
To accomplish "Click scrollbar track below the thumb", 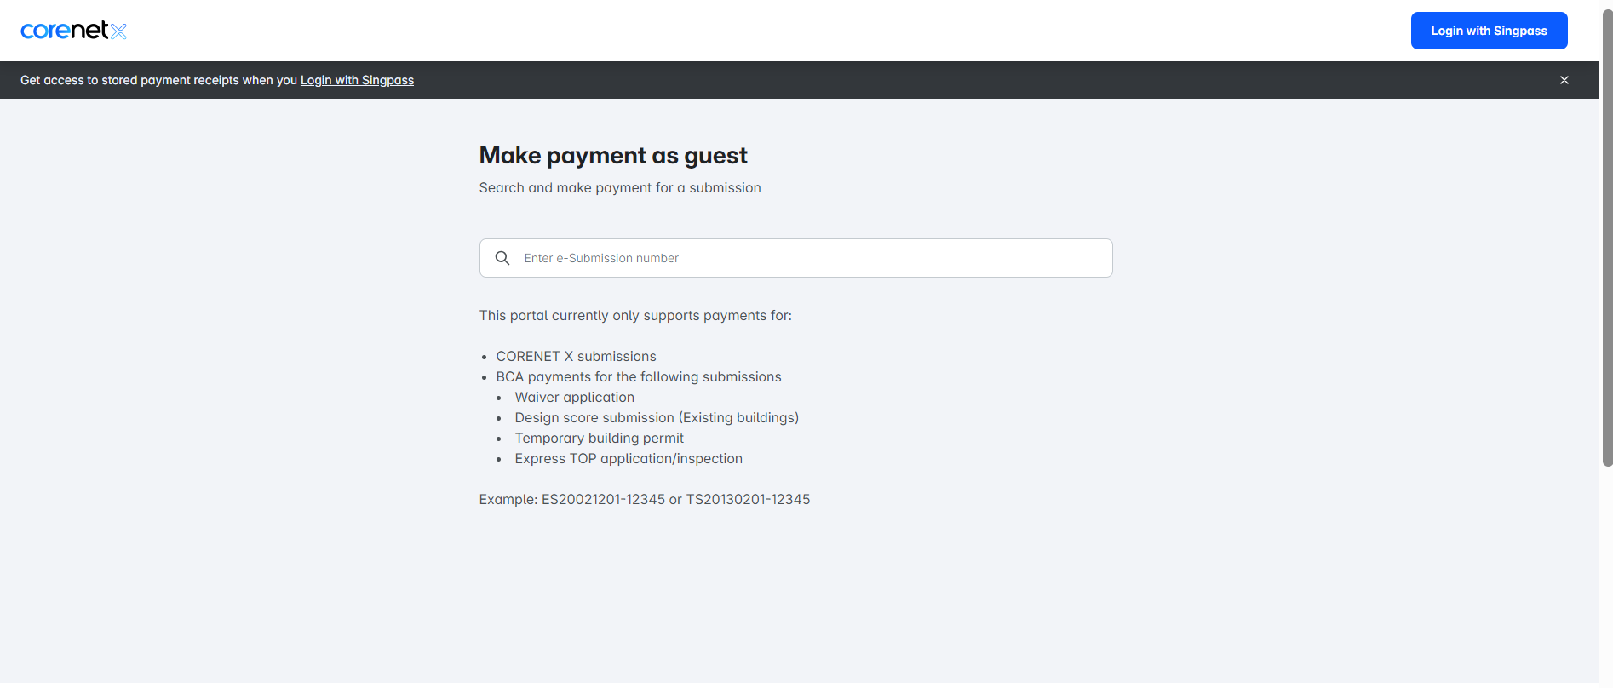I will 1607,579.
